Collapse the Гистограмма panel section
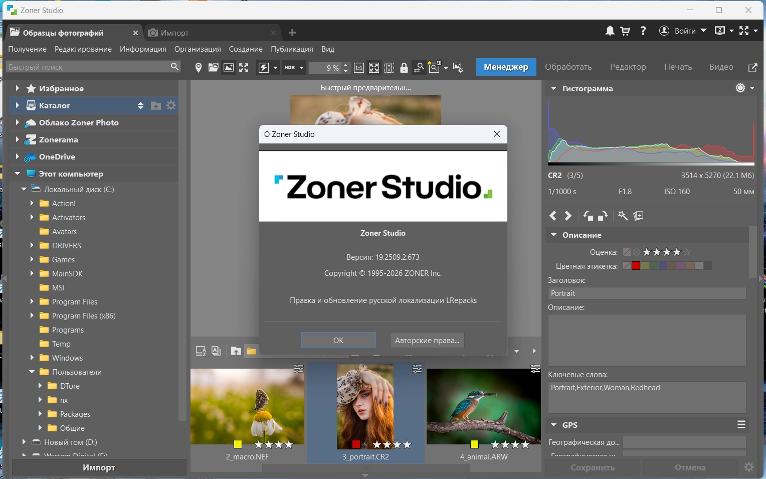 click(x=554, y=88)
